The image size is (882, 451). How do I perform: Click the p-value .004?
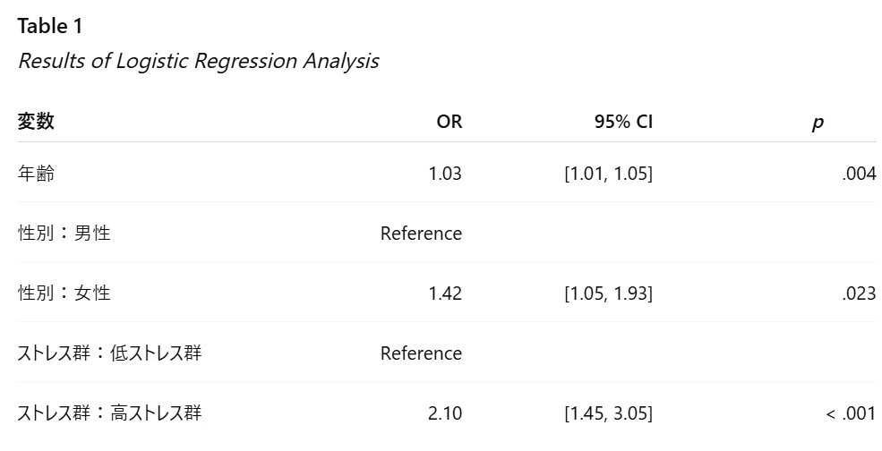(x=859, y=174)
